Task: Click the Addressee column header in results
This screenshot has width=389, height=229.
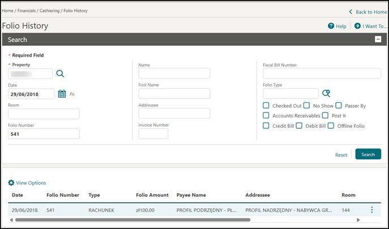Action: [x=258, y=195]
